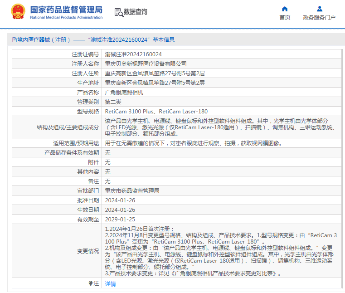Click the 型号规格 row label
Image resolution: width=345 pixels, height=293 pixels.
[x=88, y=112]
